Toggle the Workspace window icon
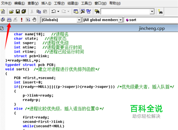Viewport: 178px width, 130px height. click(x=76, y=11)
